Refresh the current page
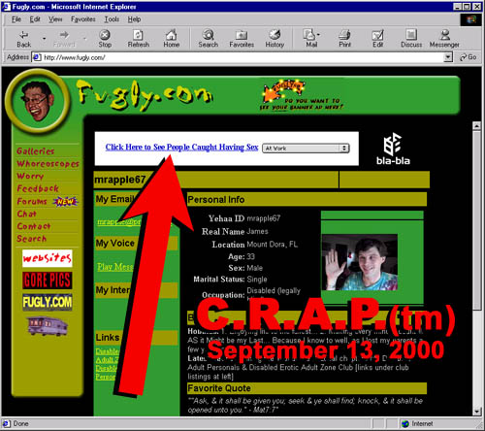This screenshot has width=485, height=431. click(139, 39)
